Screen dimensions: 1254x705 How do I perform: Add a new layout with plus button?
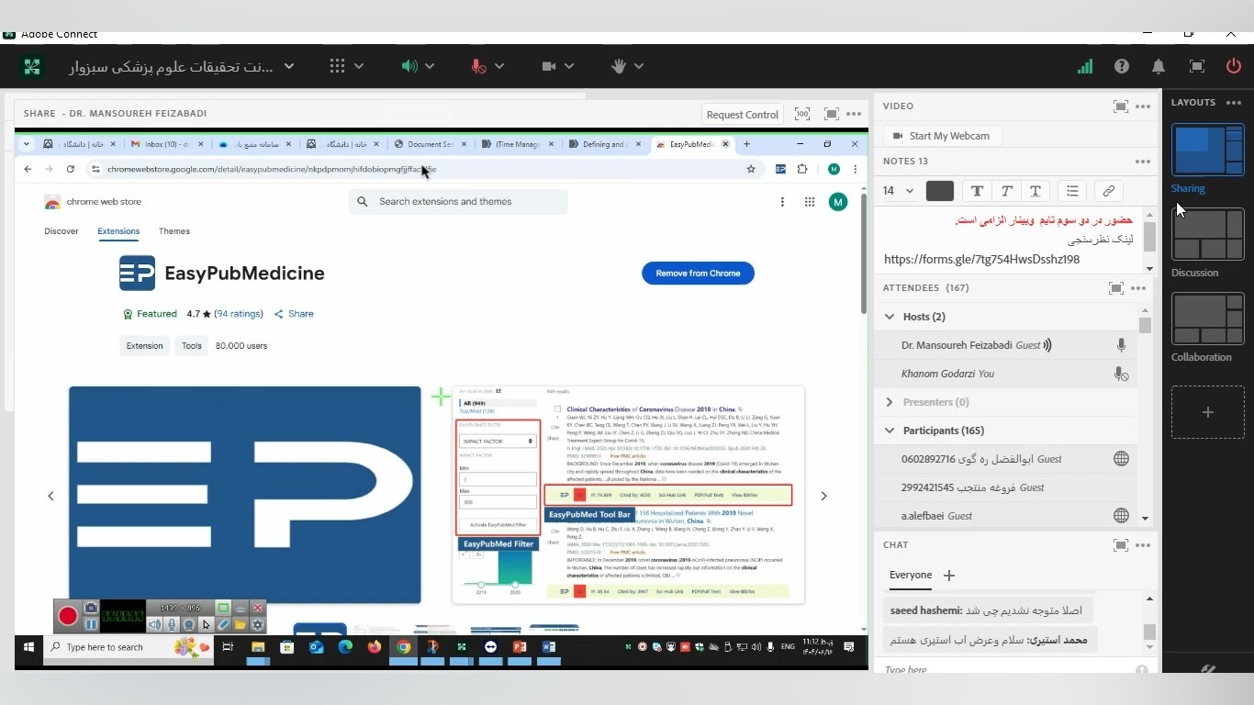click(x=1207, y=412)
